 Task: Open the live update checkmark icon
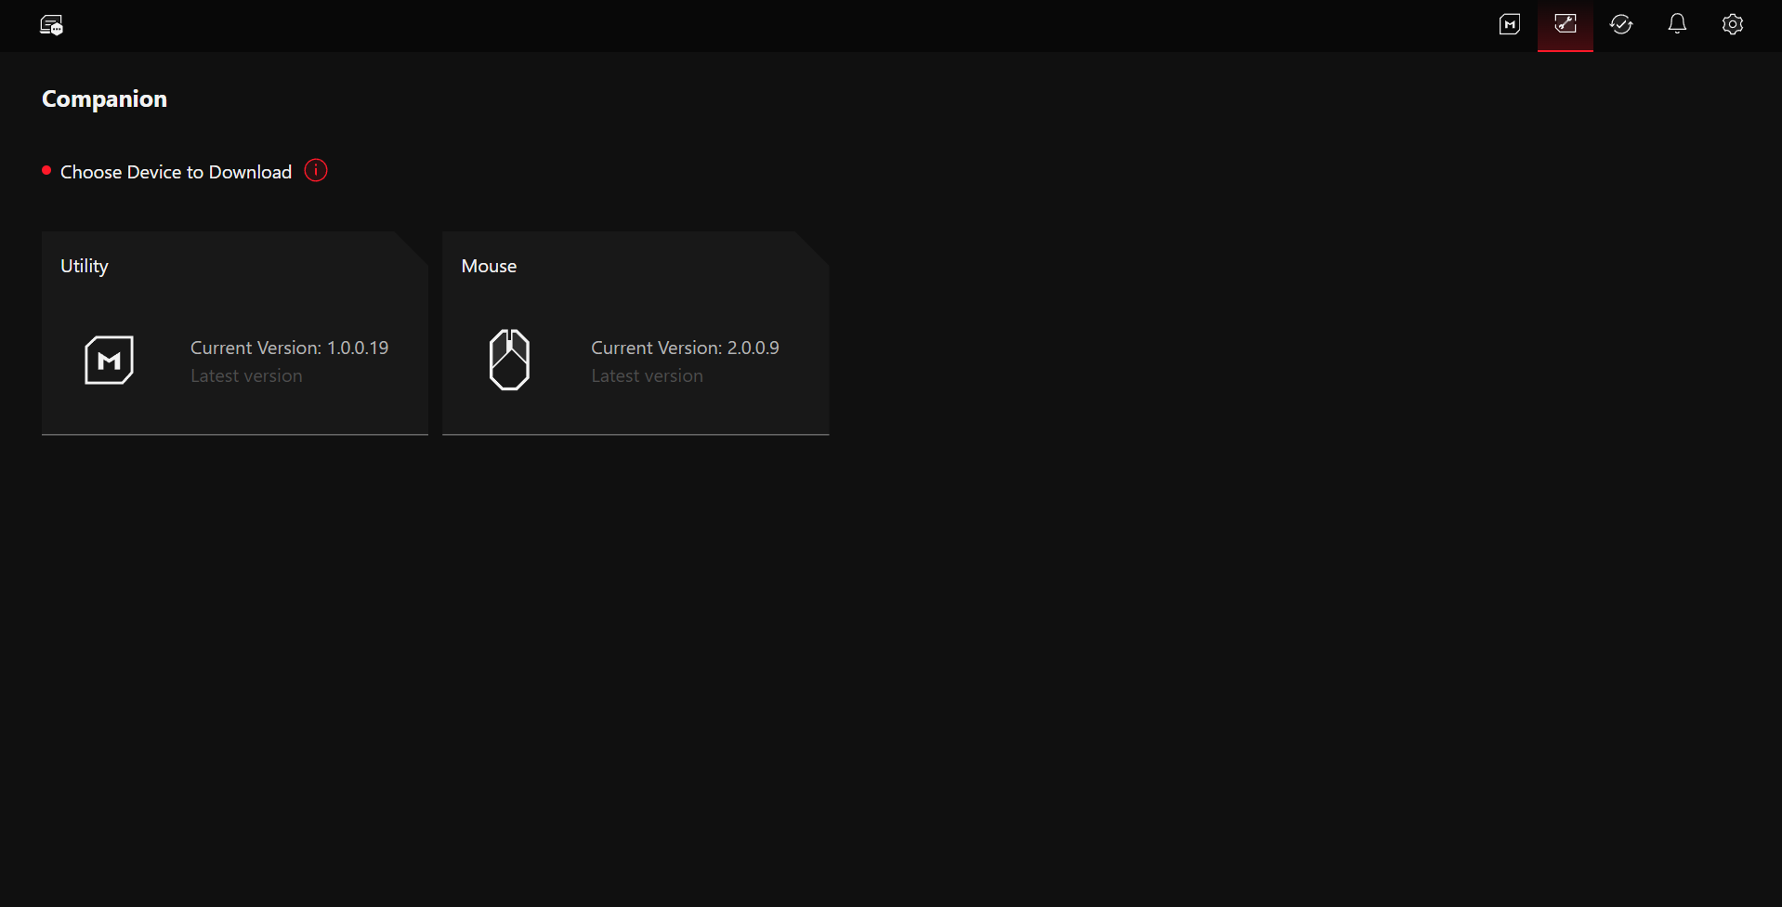1621,25
